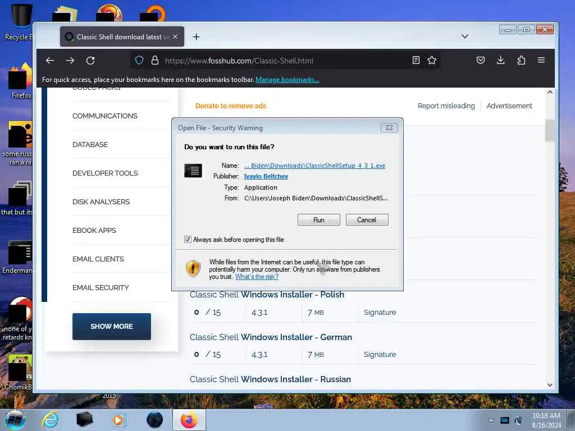Viewport: 575px width, 431px height.
Task: Open DISK ANALYSERS category
Action: click(x=101, y=201)
